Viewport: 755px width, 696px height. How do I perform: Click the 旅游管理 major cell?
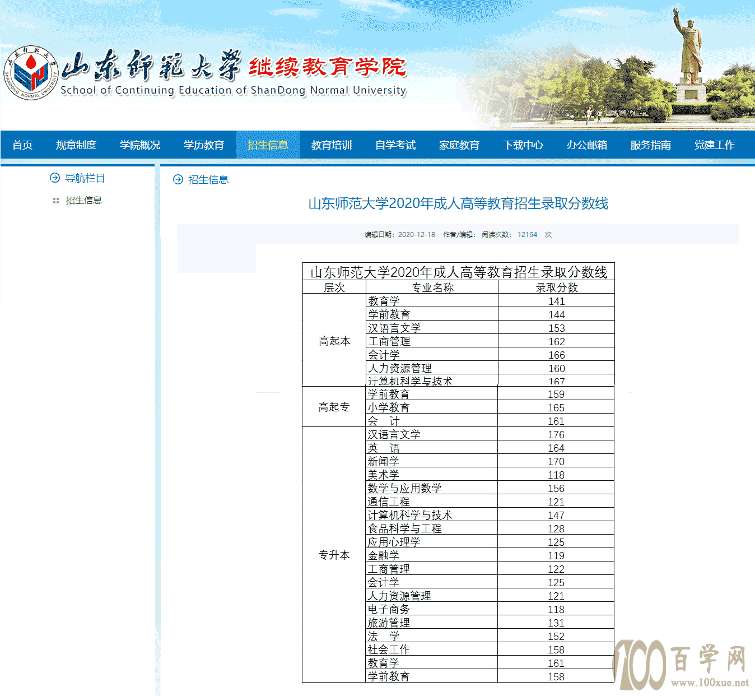(432, 623)
